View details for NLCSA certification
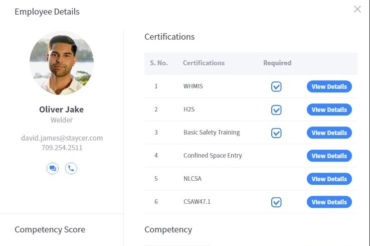The image size is (370, 246). click(329, 179)
